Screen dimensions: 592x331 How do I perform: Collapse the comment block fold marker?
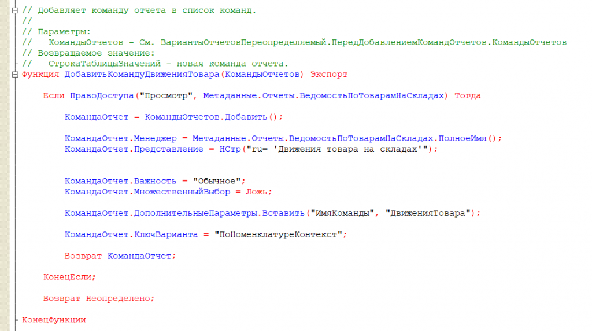click(x=15, y=10)
